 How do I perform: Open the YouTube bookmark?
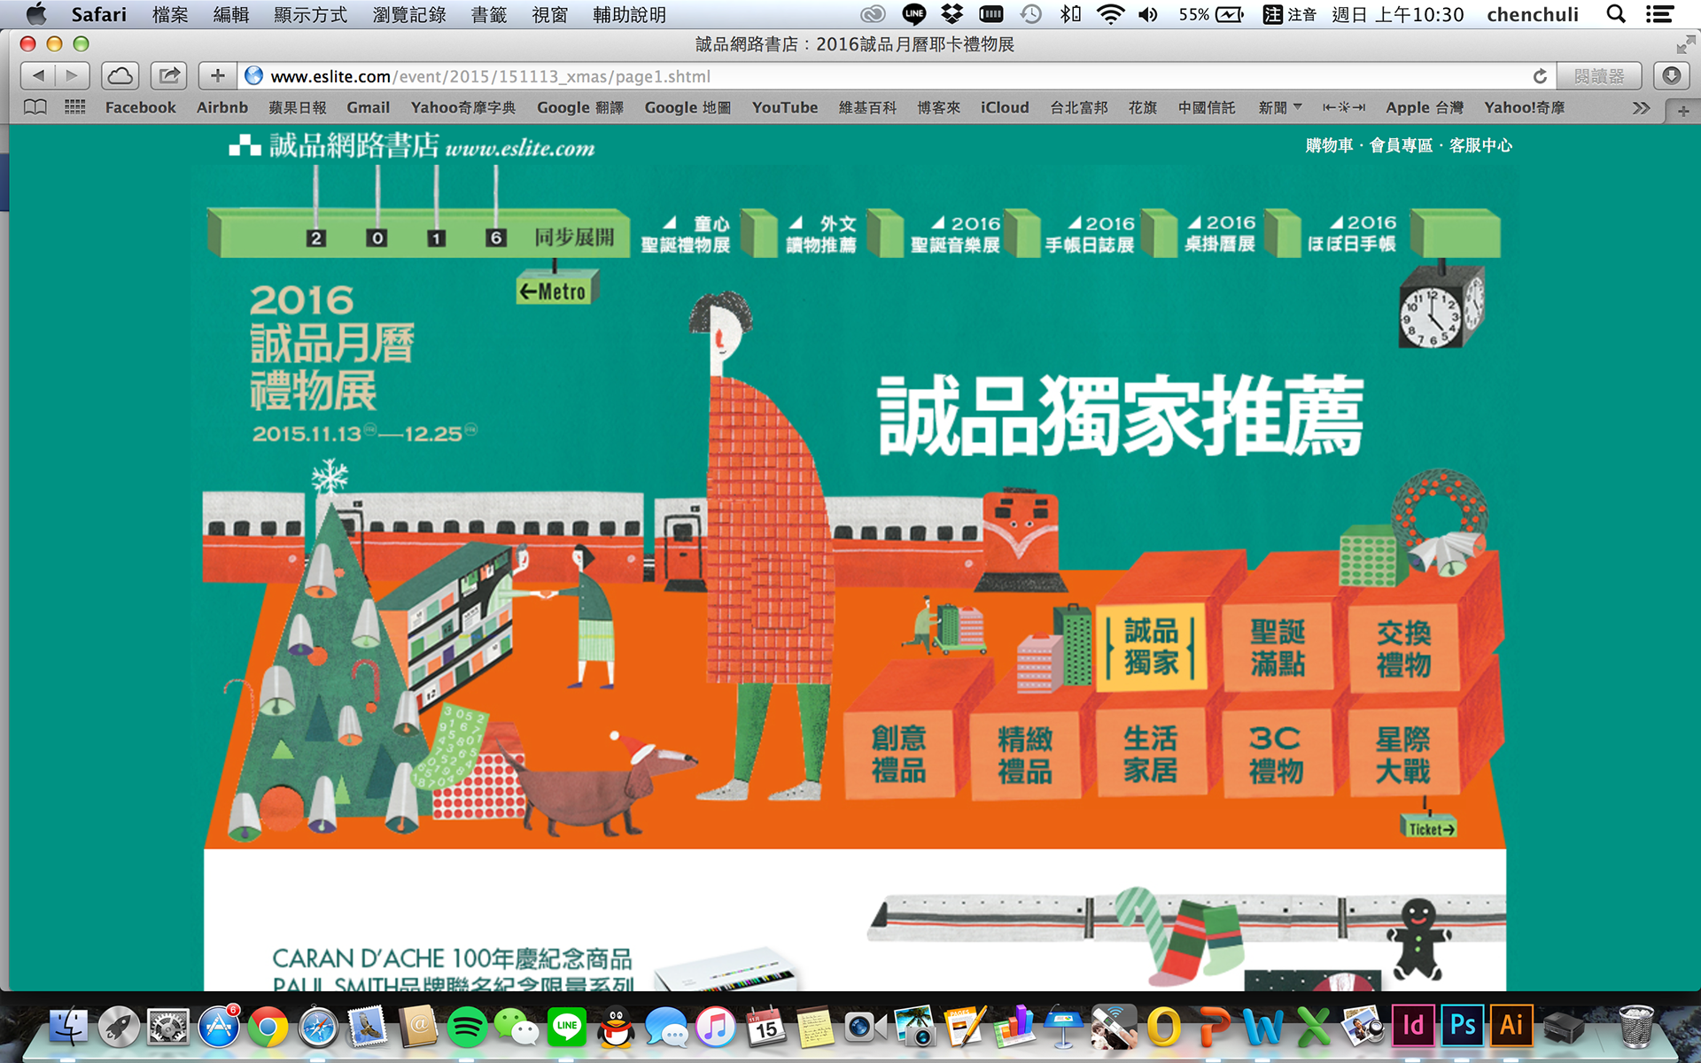point(785,107)
